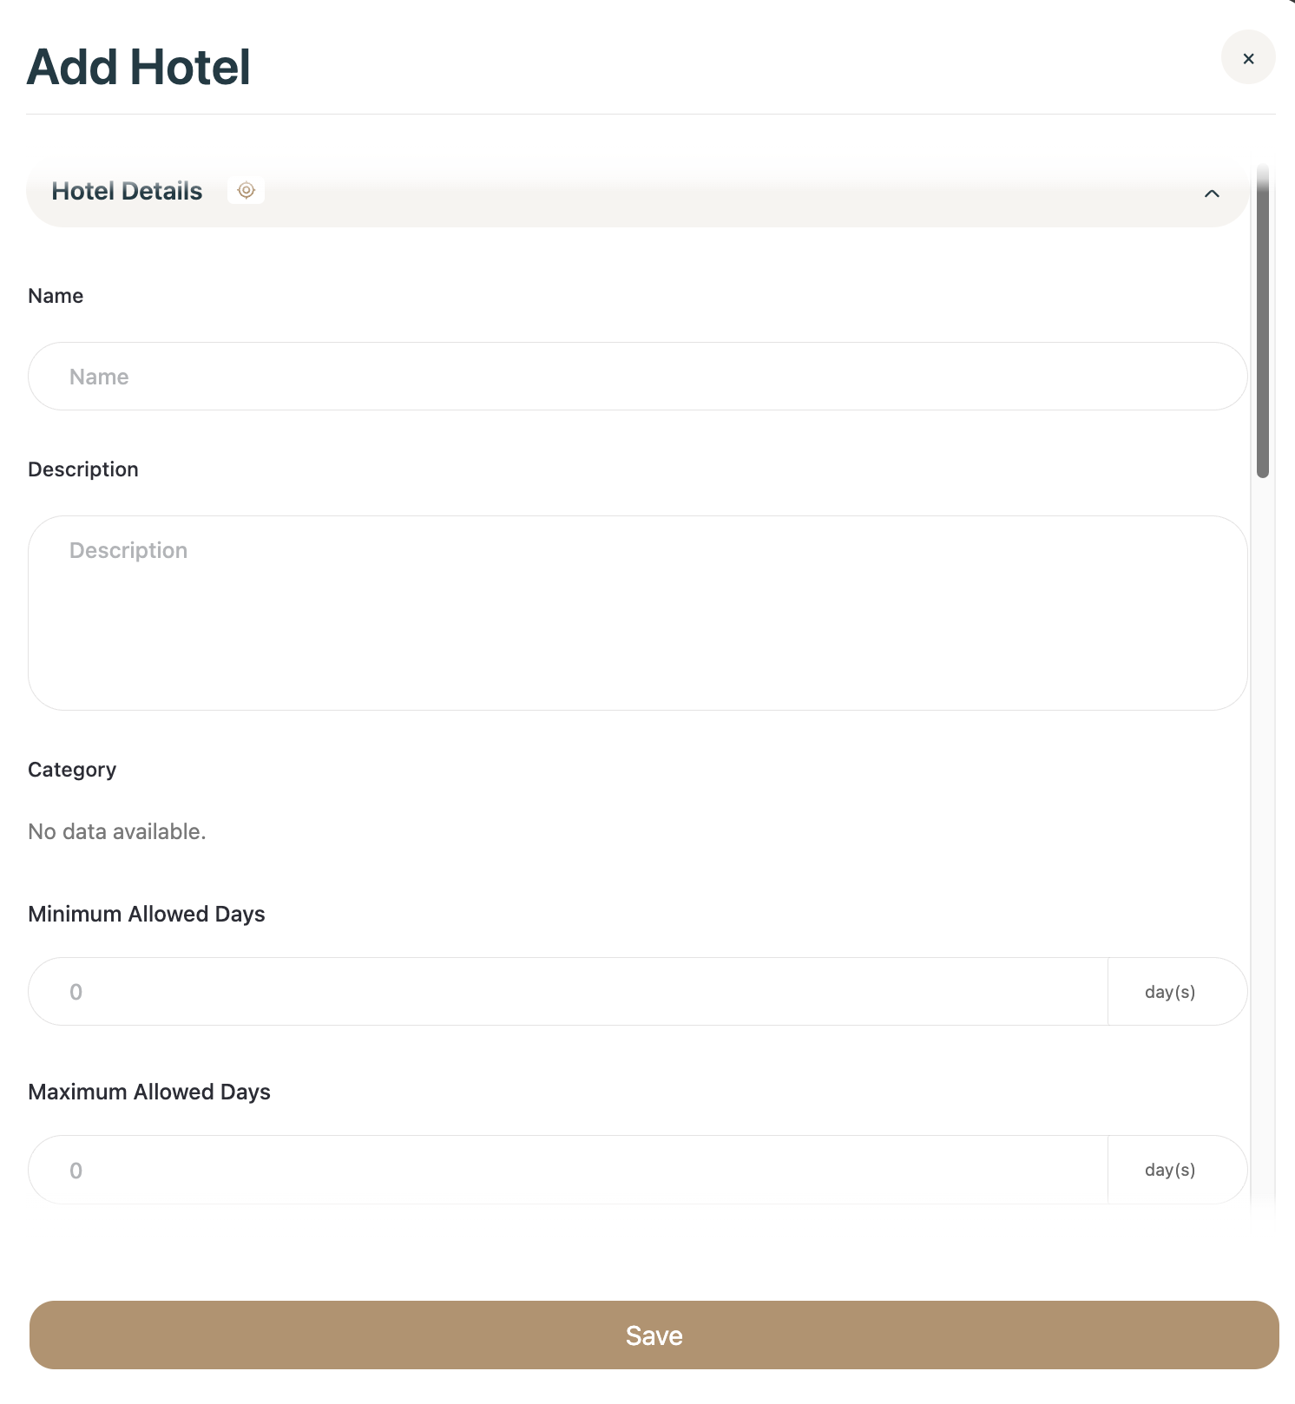Click the Category label
Image resolution: width=1295 pixels, height=1404 pixels.
point(72,770)
